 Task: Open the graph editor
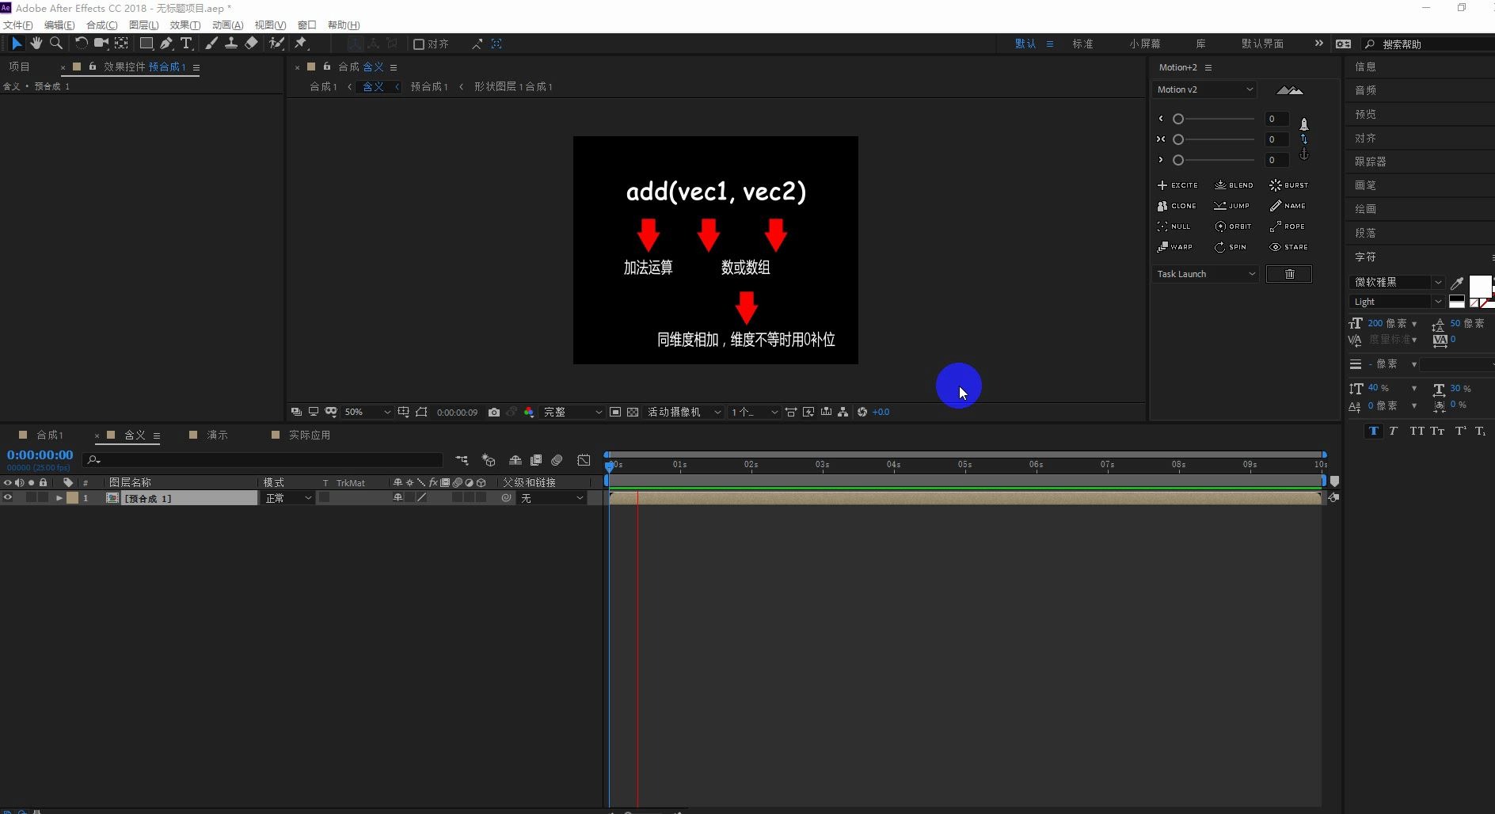pos(584,460)
